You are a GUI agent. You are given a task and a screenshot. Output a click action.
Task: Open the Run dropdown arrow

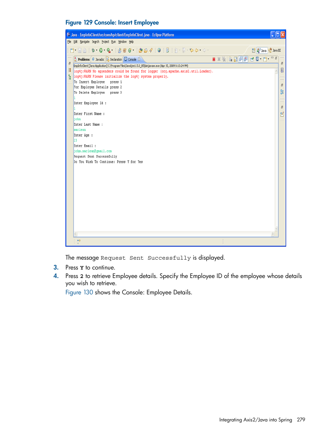(105, 50)
